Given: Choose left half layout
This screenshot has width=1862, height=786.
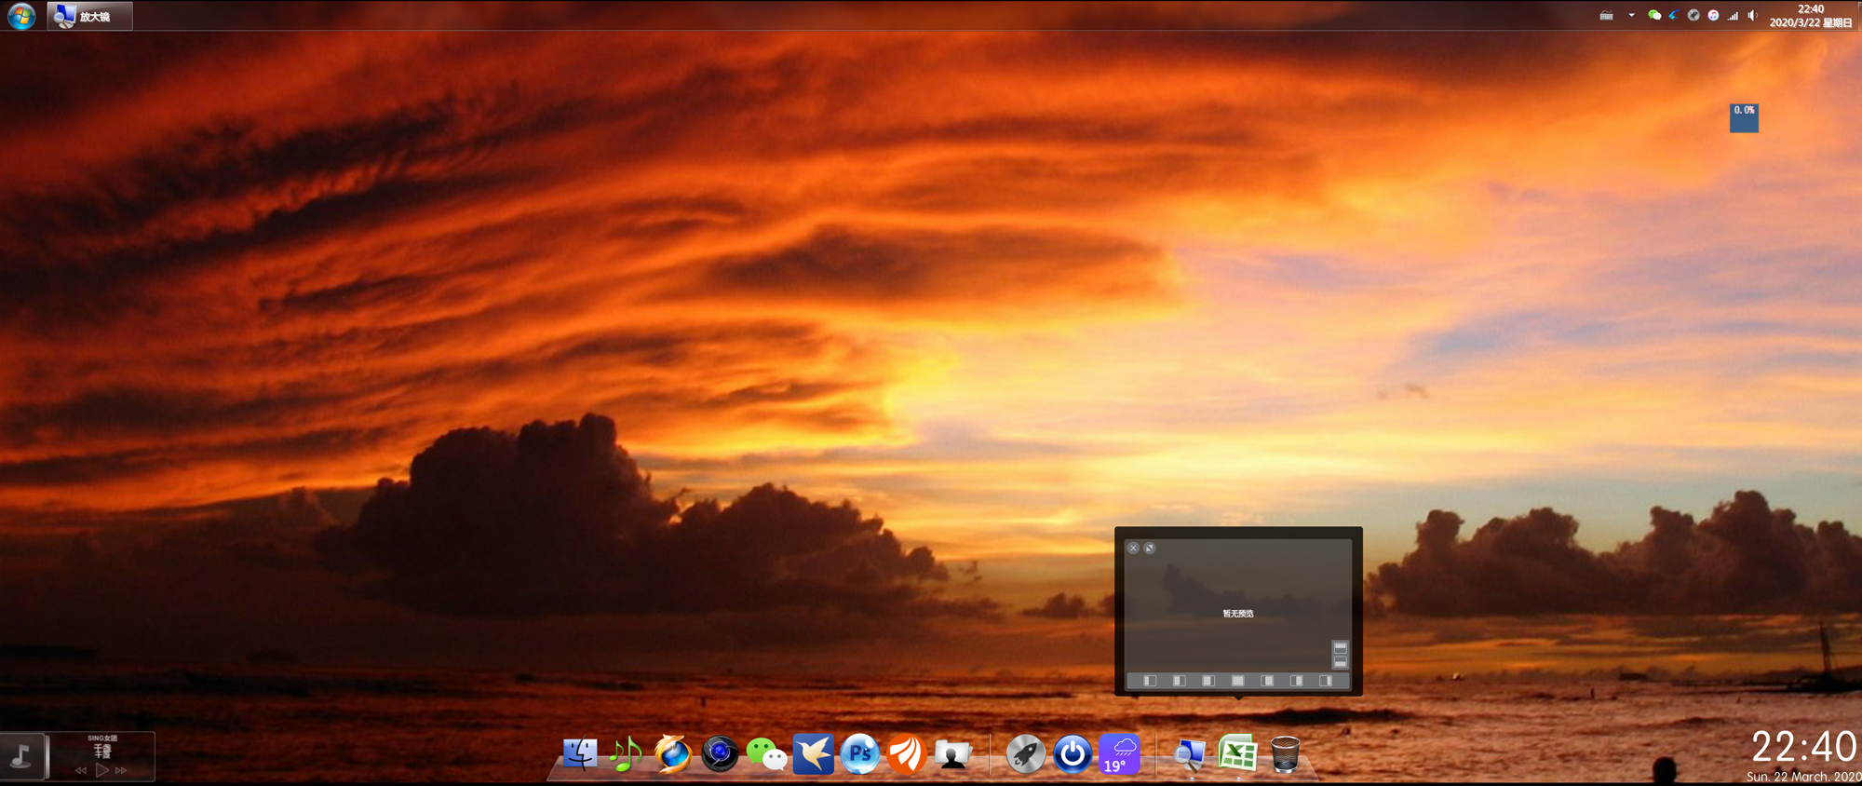Looking at the screenshot, I should [x=1179, y=681].
